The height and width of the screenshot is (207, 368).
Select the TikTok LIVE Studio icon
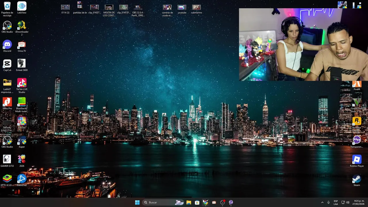point(22,86)
